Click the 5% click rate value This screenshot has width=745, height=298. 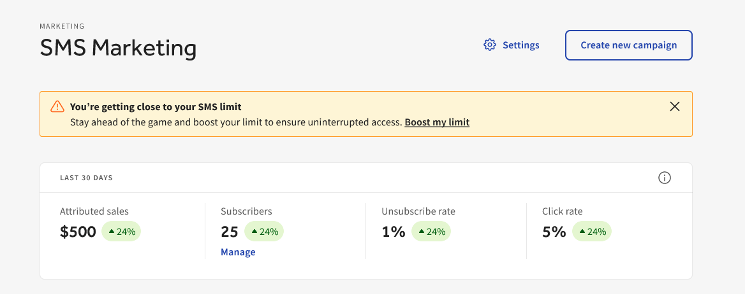(x=554, y=232)
